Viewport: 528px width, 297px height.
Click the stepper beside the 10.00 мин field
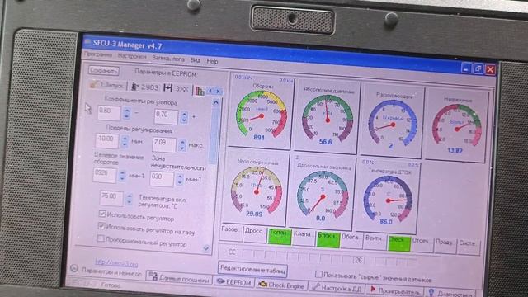[x=125, y=141]
